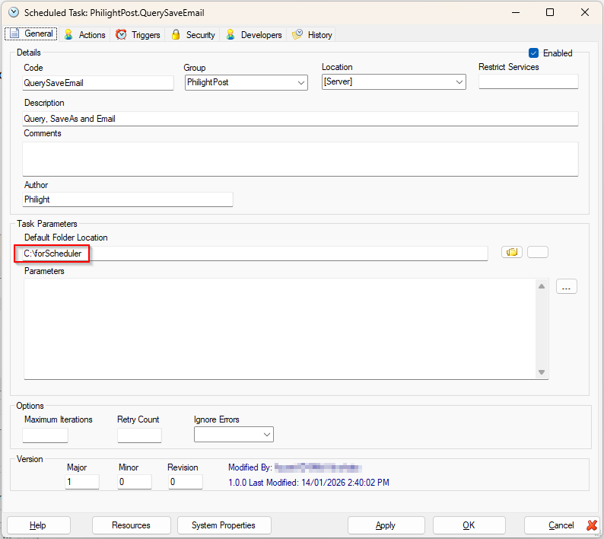
Task: Open the Group dropdown showing PhilightPost
Action: click(x=246, y=82)
